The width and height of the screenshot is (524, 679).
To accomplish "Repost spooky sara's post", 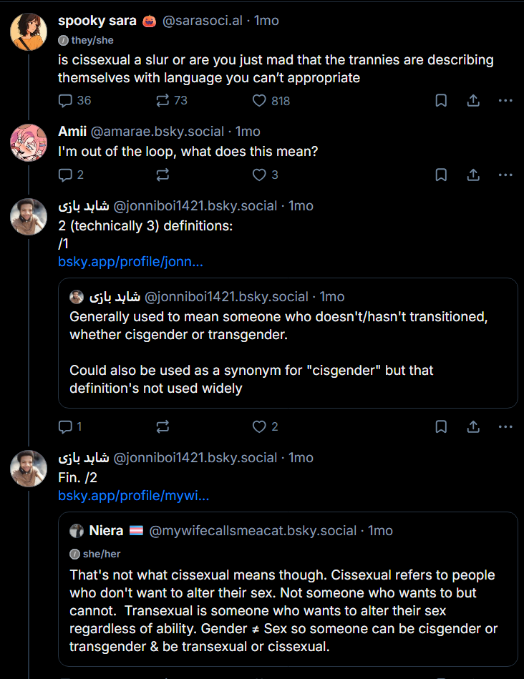I will [162, 101].
